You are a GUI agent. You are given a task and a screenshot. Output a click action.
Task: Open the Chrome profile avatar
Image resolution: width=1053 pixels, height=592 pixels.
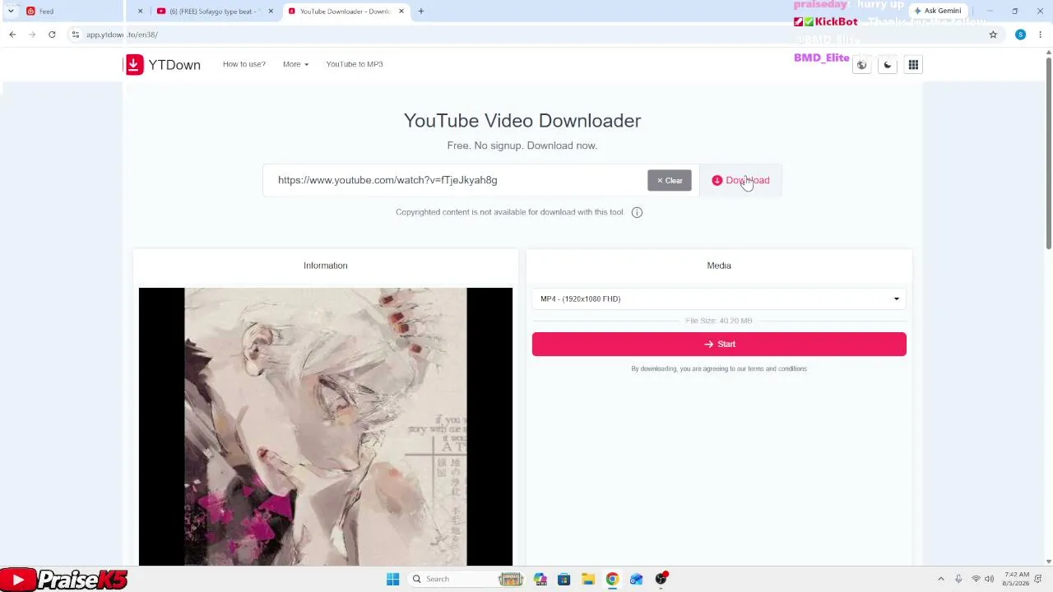click(1020, 35)
